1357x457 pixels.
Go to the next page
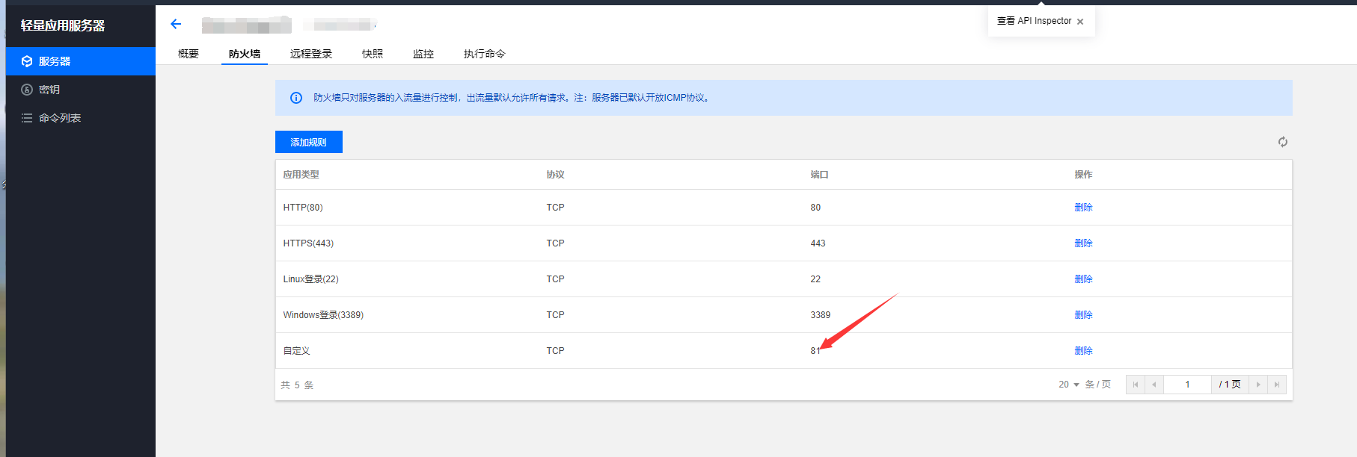(x=1258, y=385)
